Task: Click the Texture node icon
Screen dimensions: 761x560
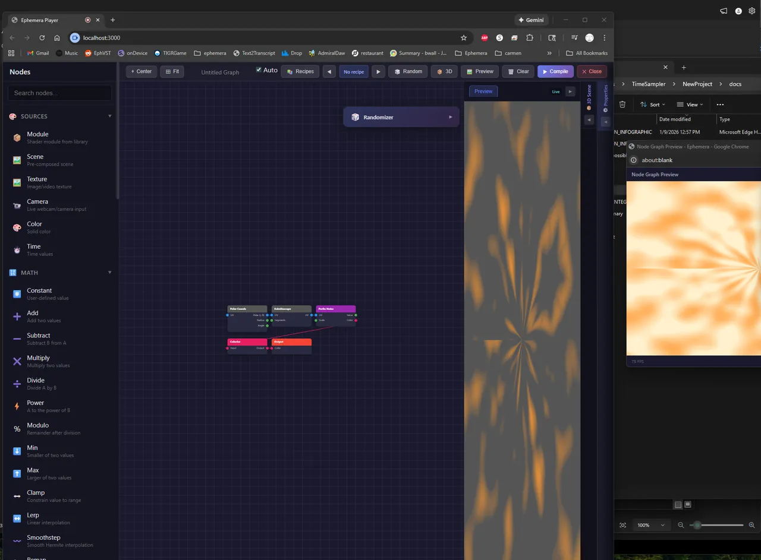Action: point(17,182)
